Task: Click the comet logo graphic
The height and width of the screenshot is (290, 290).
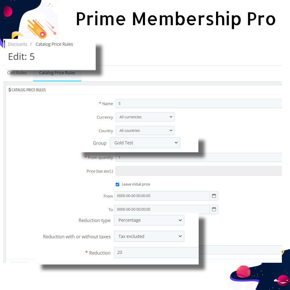Action: coord(39,28)
